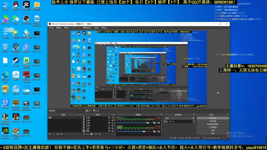Toggle lock on image source
Image resolution: width=267 pixels, height=150 pixels.
pos(112,131)
